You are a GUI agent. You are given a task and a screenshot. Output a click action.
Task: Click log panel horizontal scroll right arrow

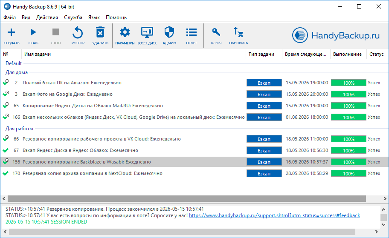pyautogui.click(x=376, y=232)
